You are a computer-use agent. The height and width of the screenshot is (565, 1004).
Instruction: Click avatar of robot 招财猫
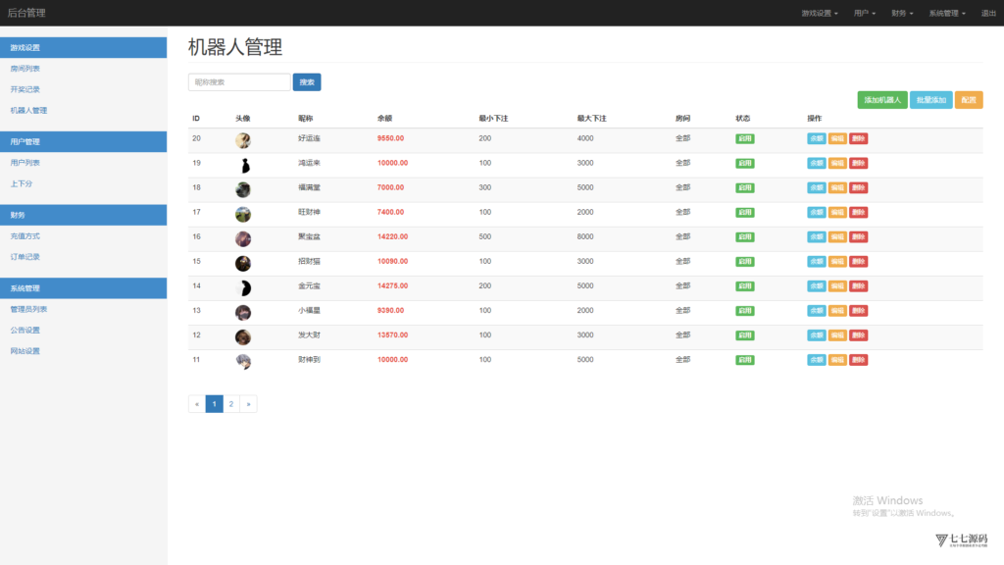[x=242, y=263]
